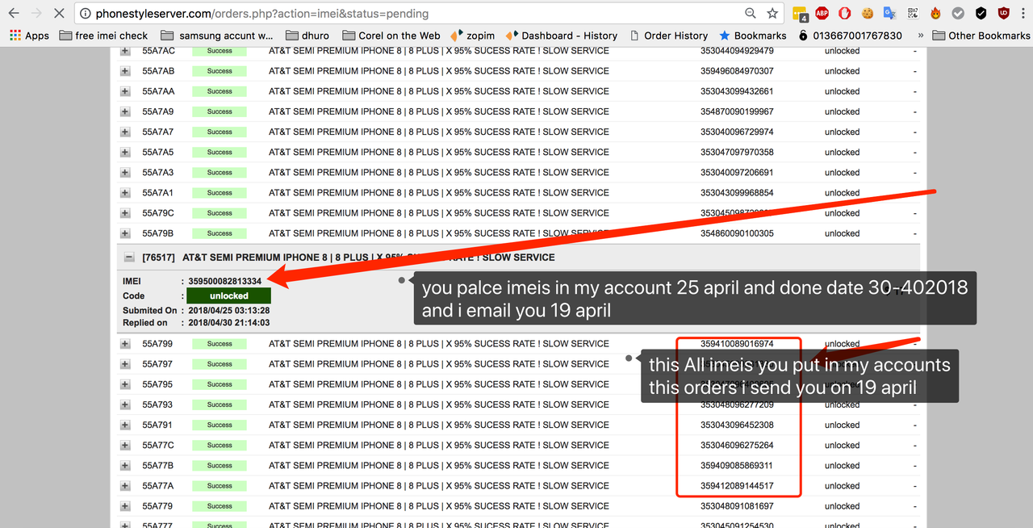Go back with the browser back arrow
Screen dimensions: 1033x528
point(14,13)
